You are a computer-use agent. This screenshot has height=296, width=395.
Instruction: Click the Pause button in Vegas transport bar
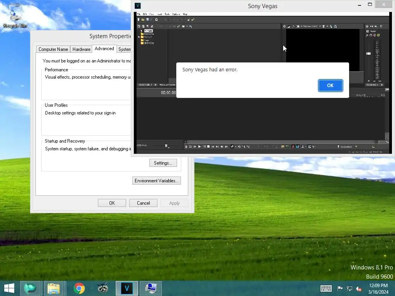tap(204, 146)
